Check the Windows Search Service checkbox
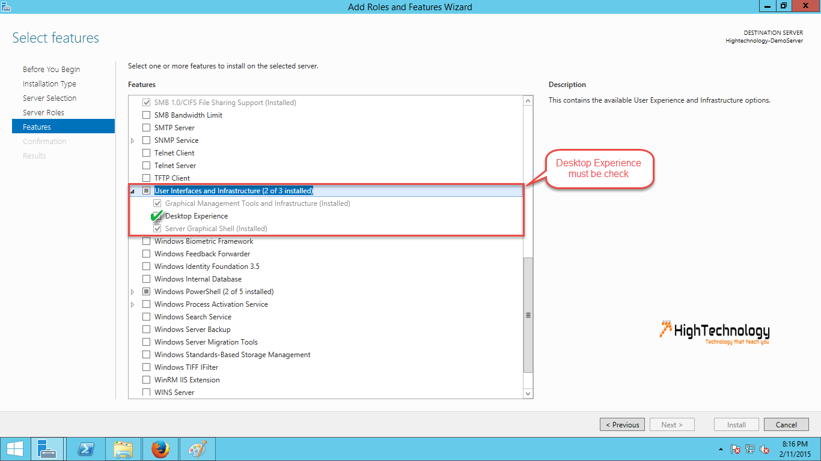821x461 pixels. [146, 317]
